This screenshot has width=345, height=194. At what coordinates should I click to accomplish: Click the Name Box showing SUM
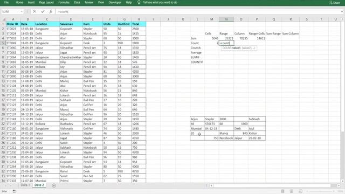tap(11, 11)
